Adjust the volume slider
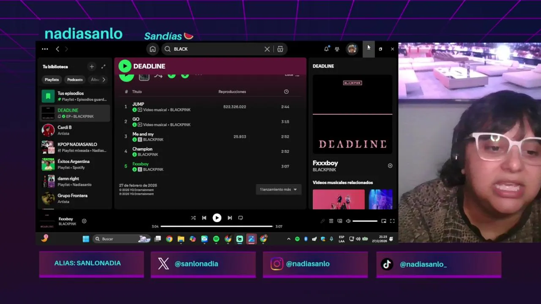541x304 pixels. point(365,221)
